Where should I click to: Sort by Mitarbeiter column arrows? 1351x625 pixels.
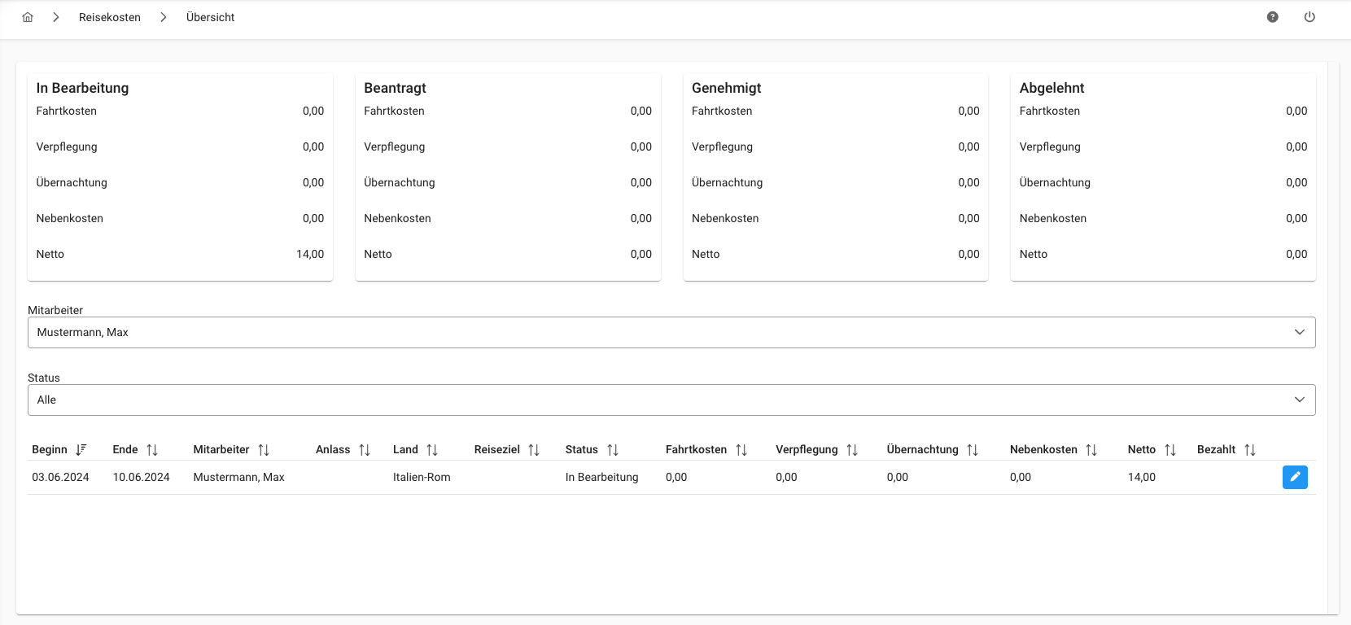tap(264, 450)
